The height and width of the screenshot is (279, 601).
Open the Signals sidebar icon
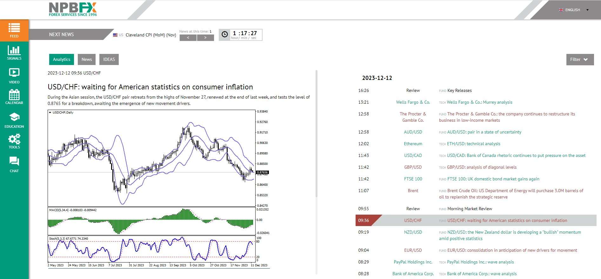point(14,53)
